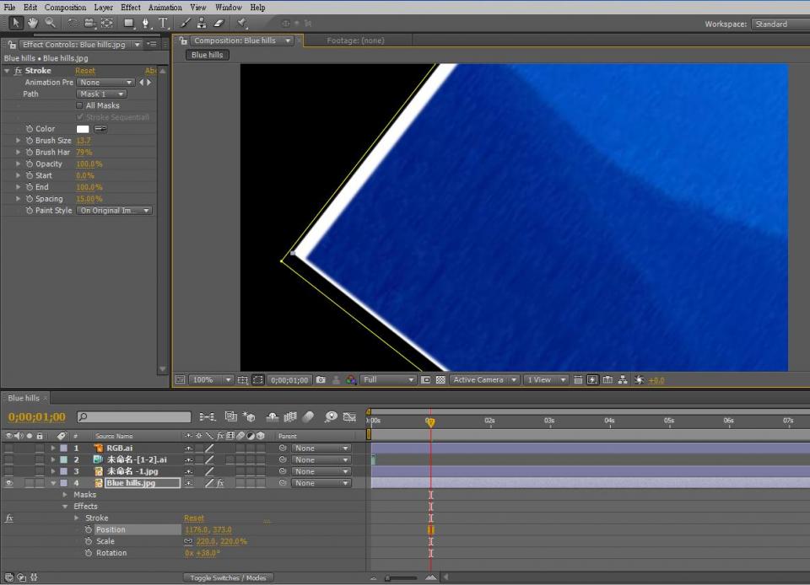The height and width of the screenshot is (585, 810).
Task: Click the white Color swatch for Stroke
Action: pyautogui.click(x=83, y=129)
